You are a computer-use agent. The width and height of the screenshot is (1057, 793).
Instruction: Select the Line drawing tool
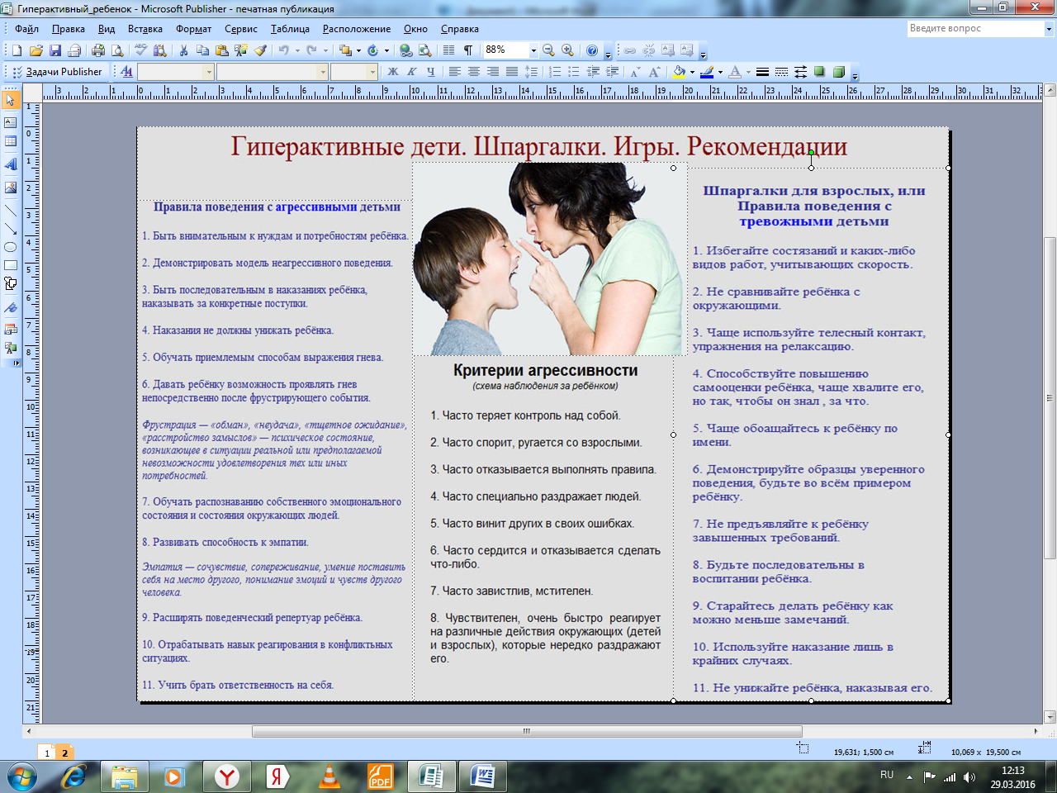[11, 211]
